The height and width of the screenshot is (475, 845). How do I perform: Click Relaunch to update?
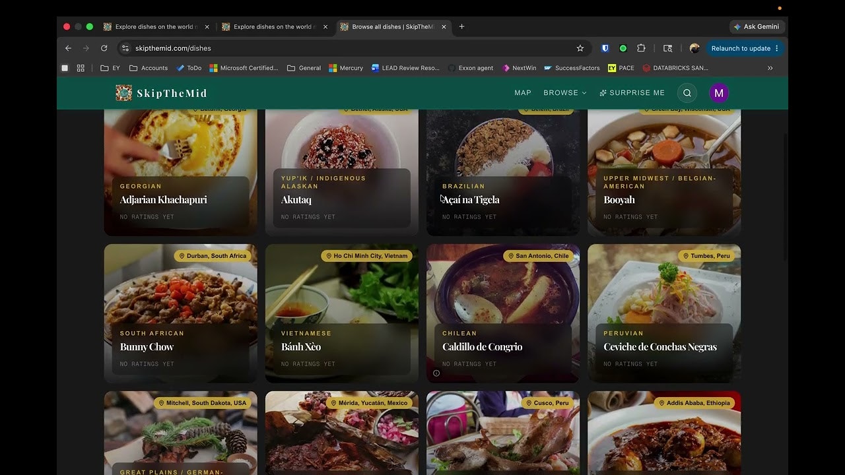tap(745, 48)
